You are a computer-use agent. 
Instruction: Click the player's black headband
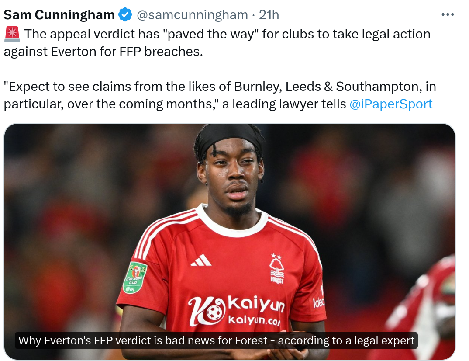pyautogui.click(x=228, y=138)
